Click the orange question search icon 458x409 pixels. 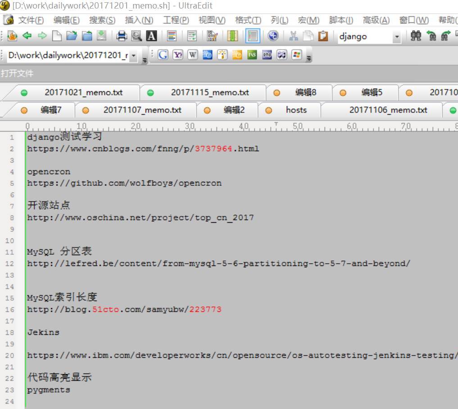[x=237, y=54]
